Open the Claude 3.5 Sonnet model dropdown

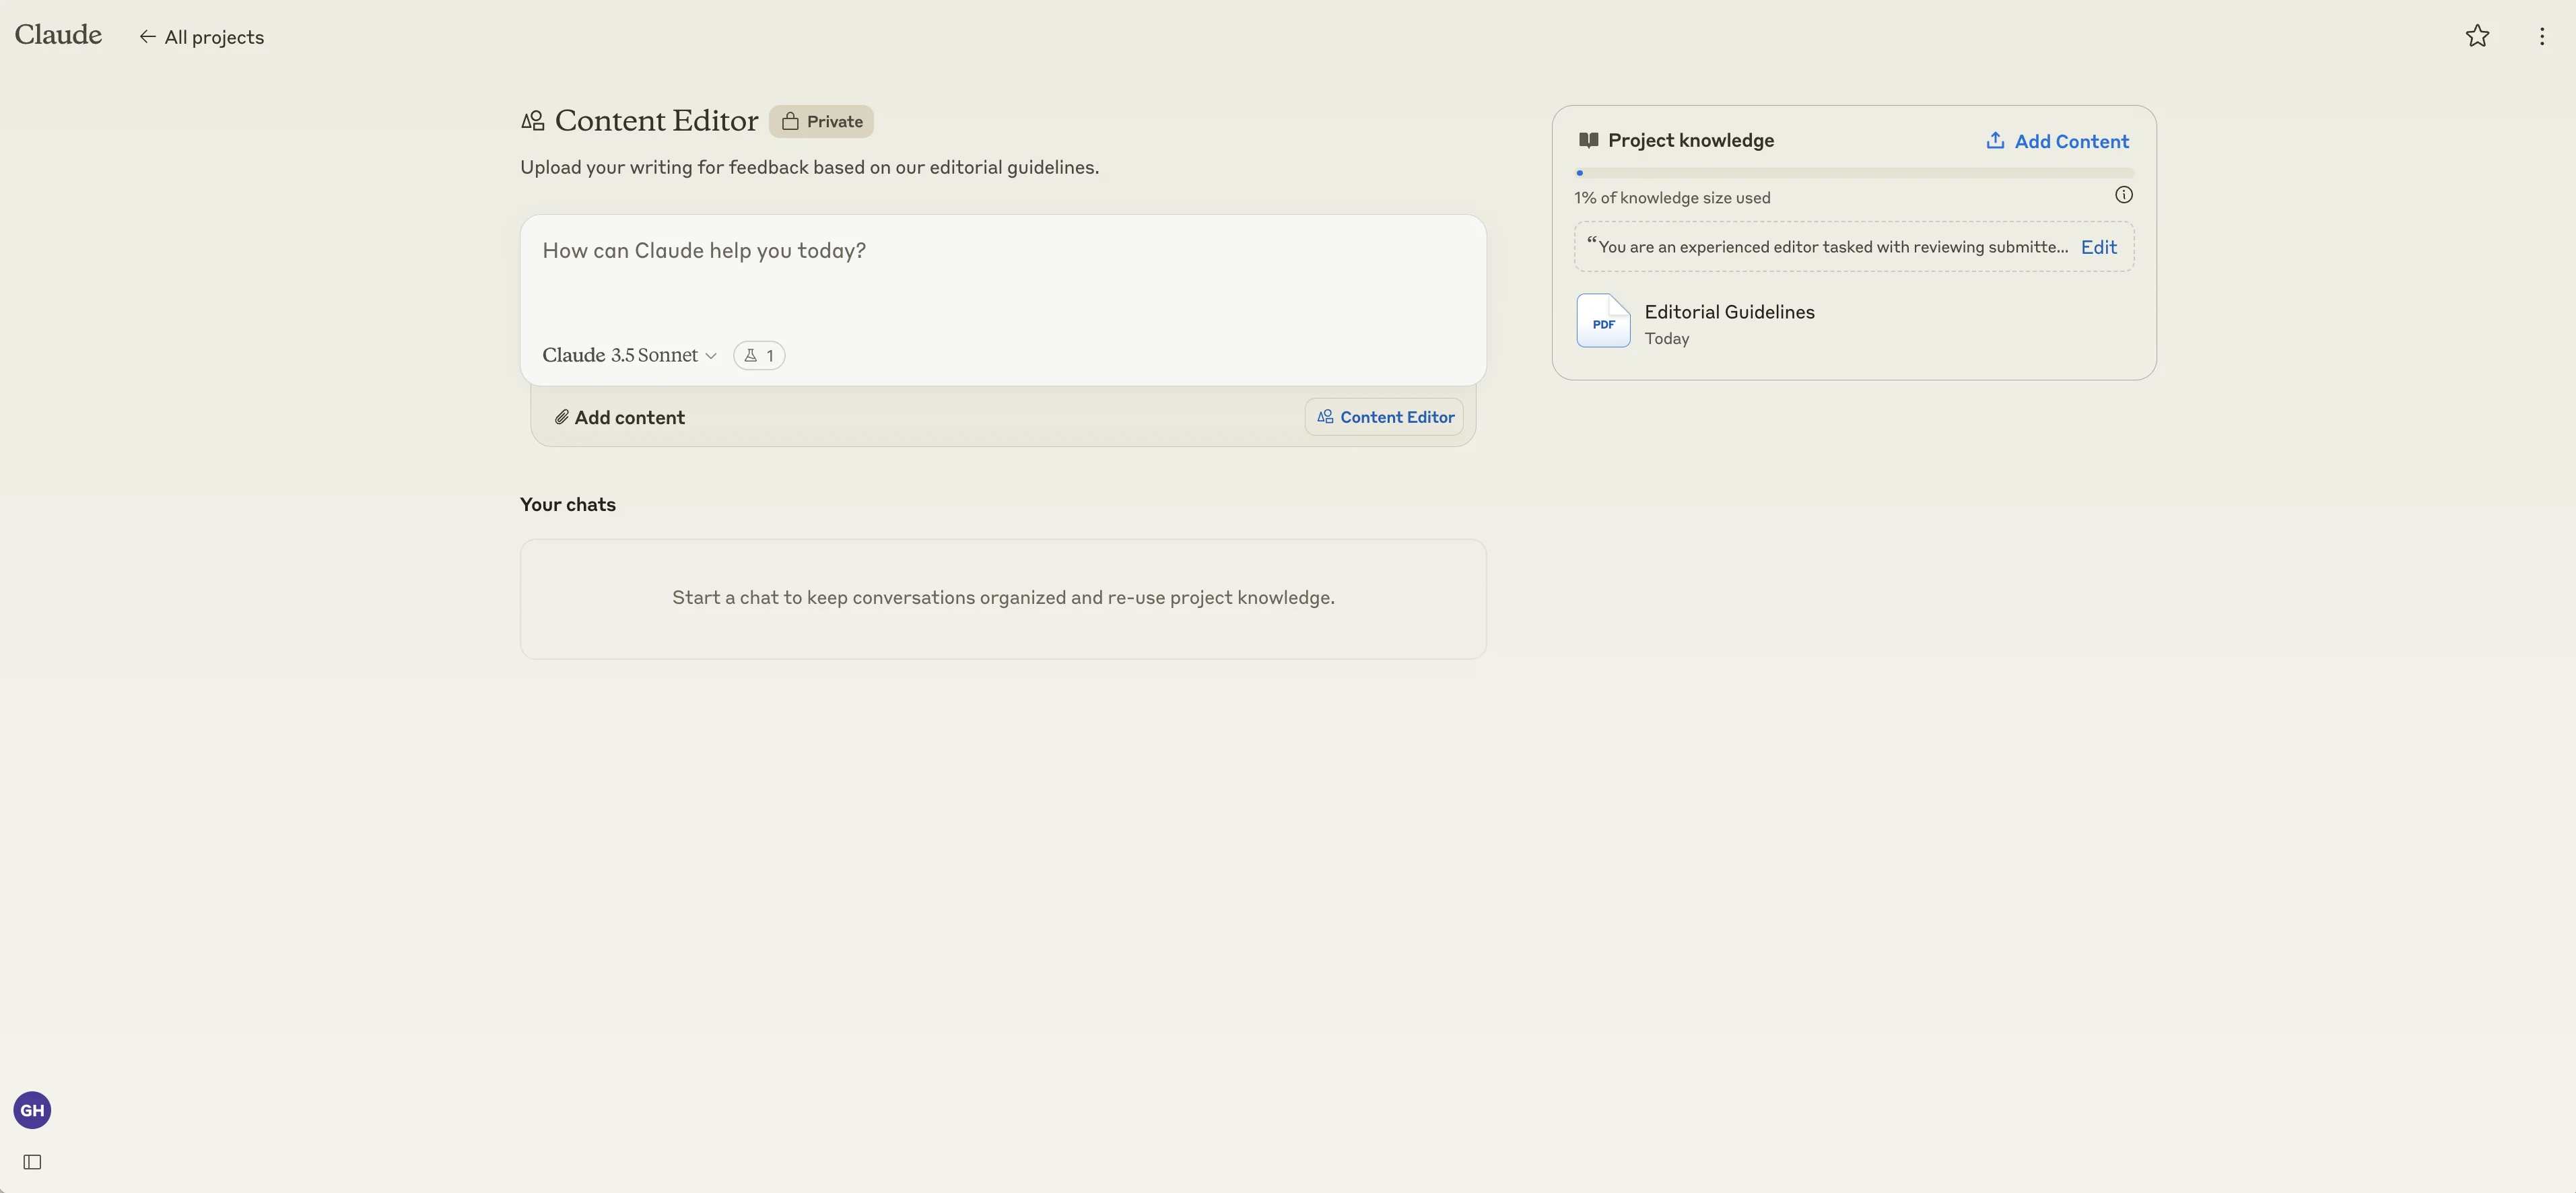[x=629, y=355]
